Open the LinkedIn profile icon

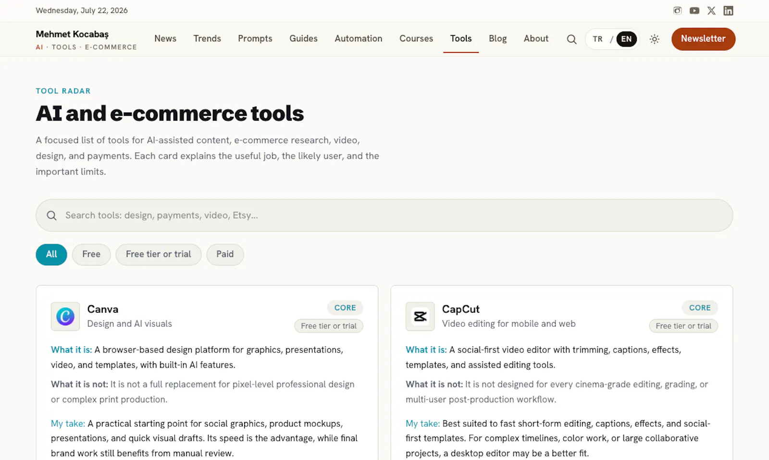728,11
